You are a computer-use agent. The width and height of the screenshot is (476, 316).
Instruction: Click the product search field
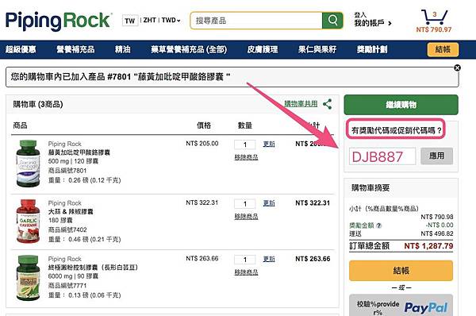(x=256, y=21)
